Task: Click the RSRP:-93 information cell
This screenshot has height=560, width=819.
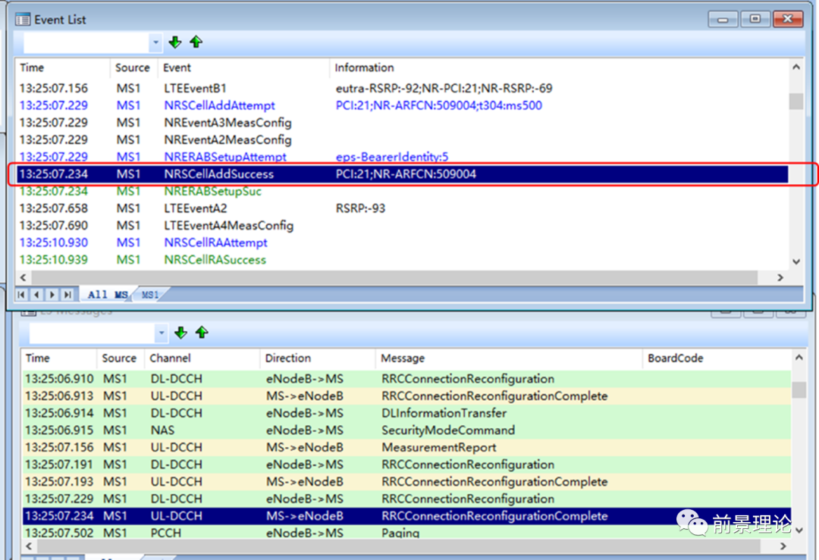Action: [x=360, y=208]
